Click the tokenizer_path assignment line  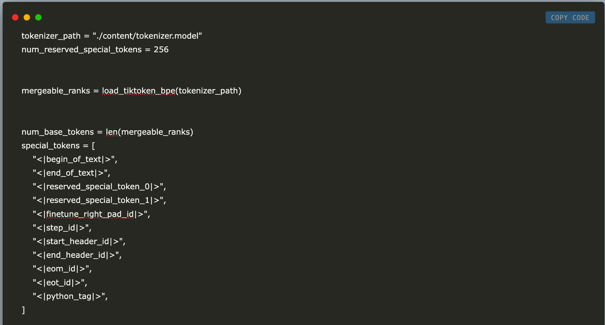click(112, 36)
